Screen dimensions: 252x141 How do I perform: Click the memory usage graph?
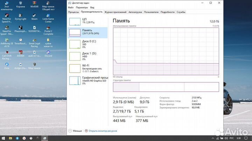[166, 51]
